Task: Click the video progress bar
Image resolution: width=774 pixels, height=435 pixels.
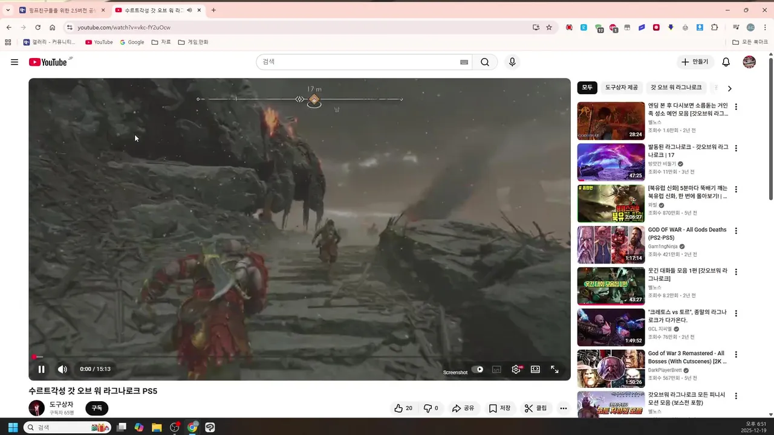Action: click(299, 357)
